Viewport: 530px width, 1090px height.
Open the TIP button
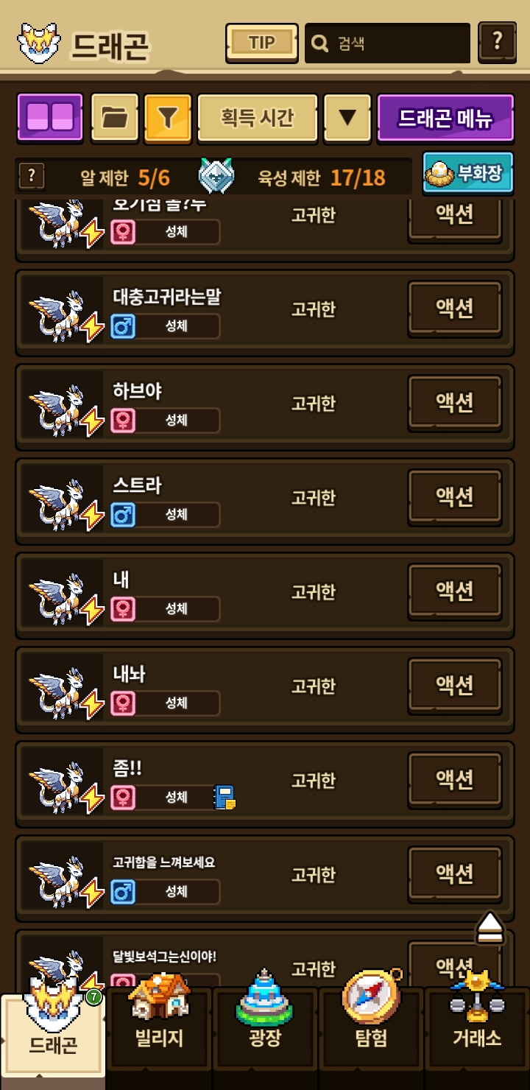click(x=261, y=43)
